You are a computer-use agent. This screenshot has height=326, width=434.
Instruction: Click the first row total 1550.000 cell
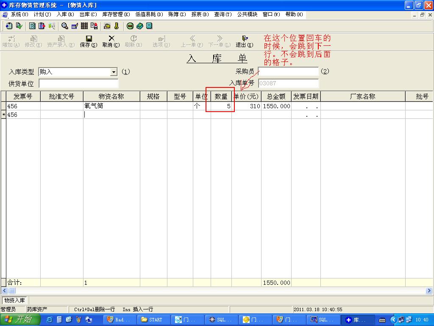276,106
